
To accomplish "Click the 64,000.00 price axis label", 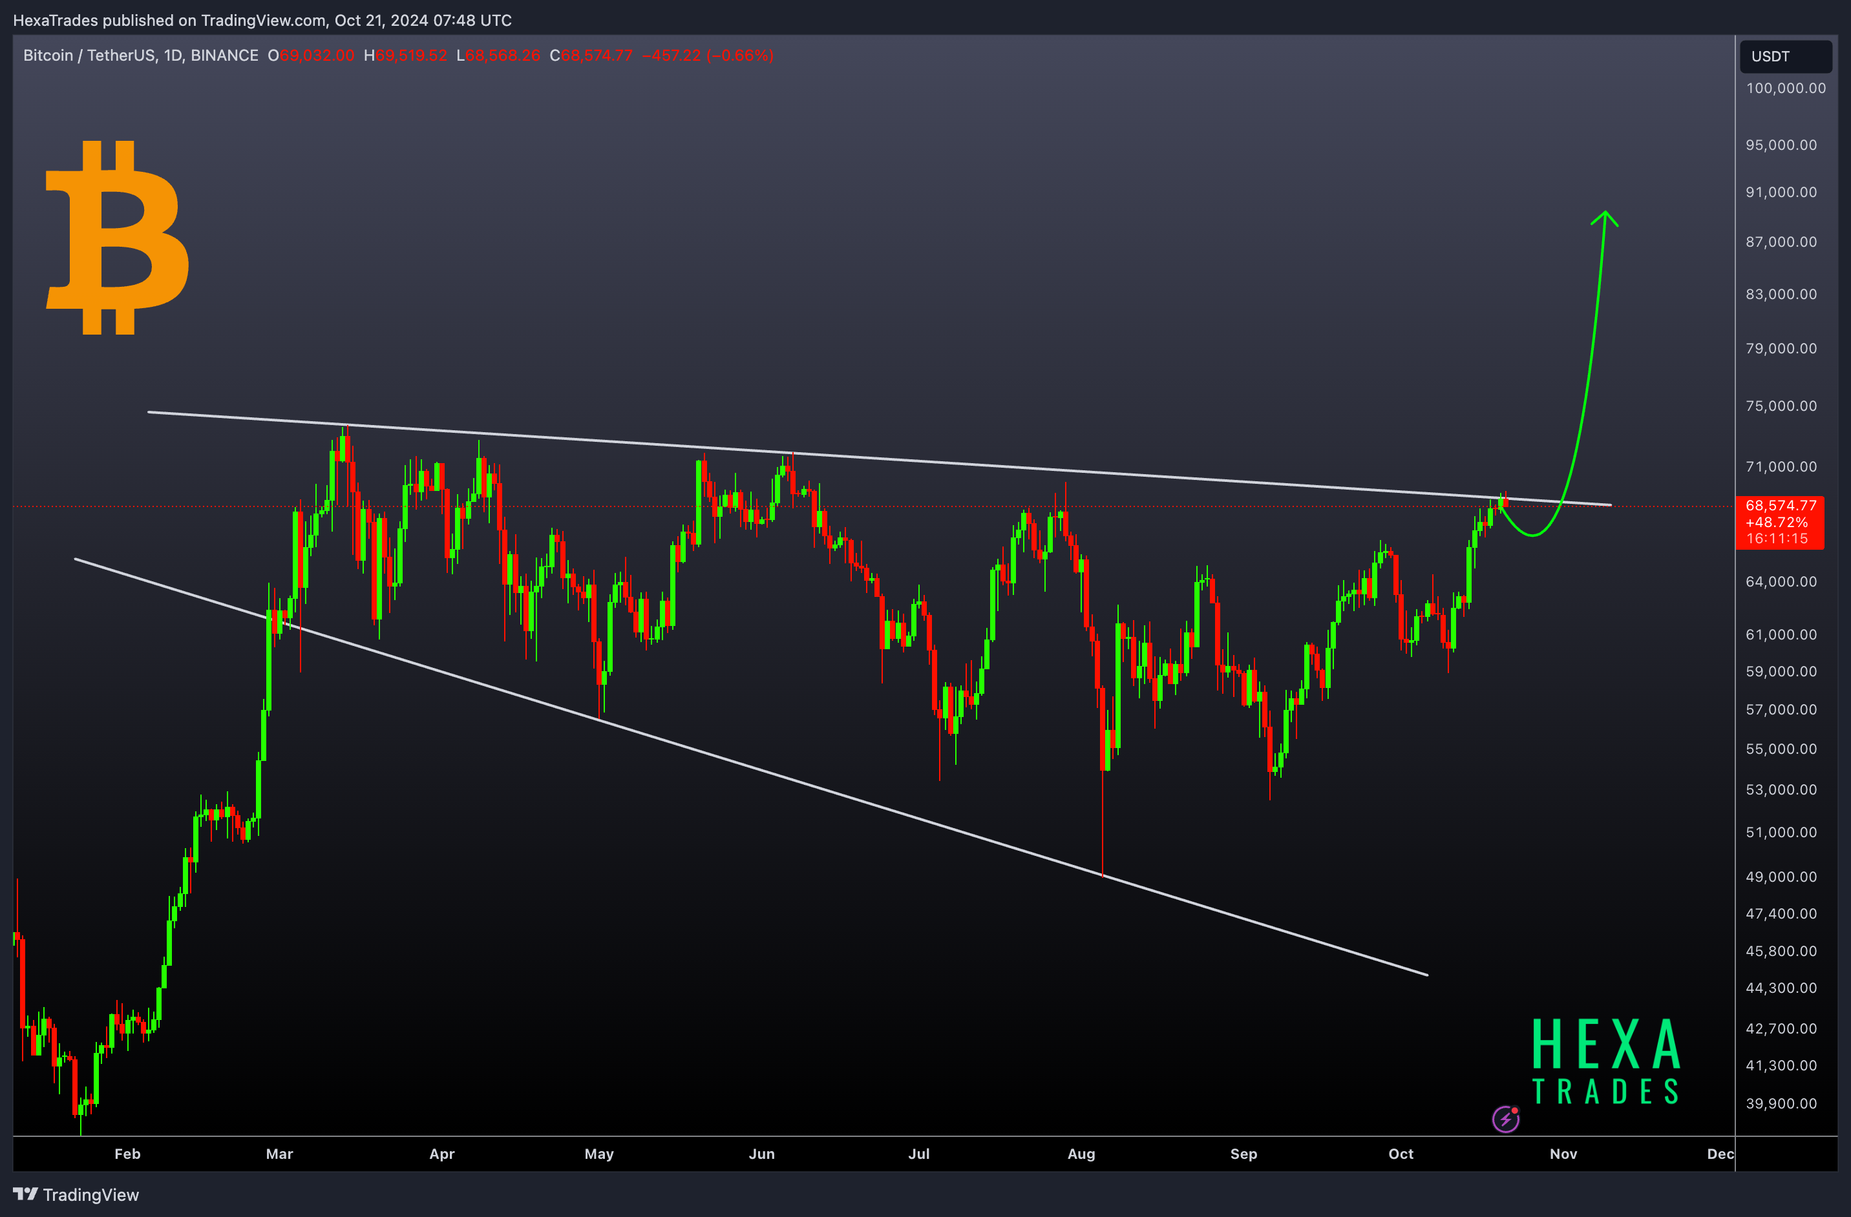I will coord(1781,581).
